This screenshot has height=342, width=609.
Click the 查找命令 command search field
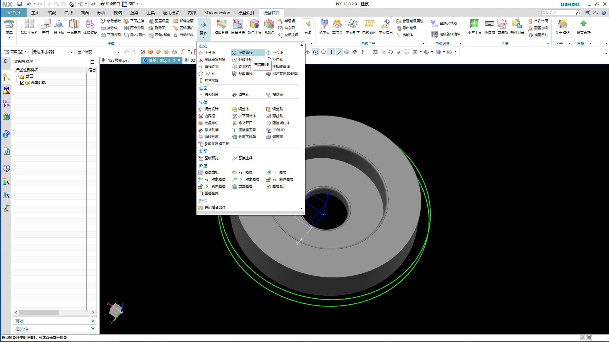[558, 13]
